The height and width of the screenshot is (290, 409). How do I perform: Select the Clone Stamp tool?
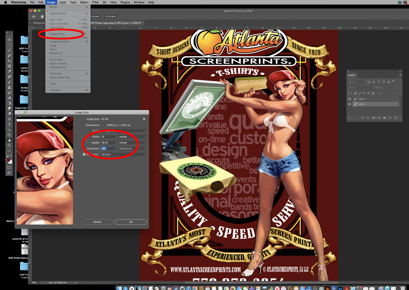10,87
